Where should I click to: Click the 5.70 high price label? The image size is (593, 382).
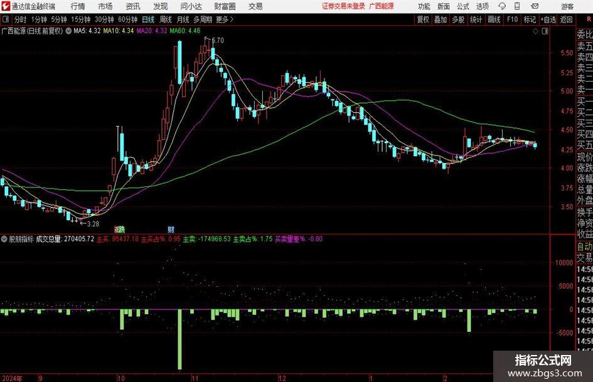[x=218, y=40]
